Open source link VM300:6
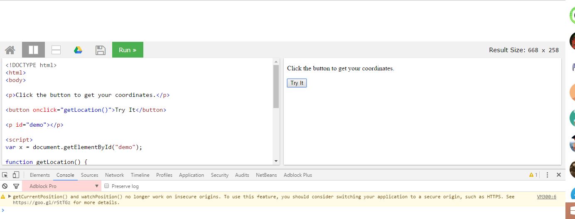Image resolution: width=575 pixels, height=219 pixels. pos(546,197)
